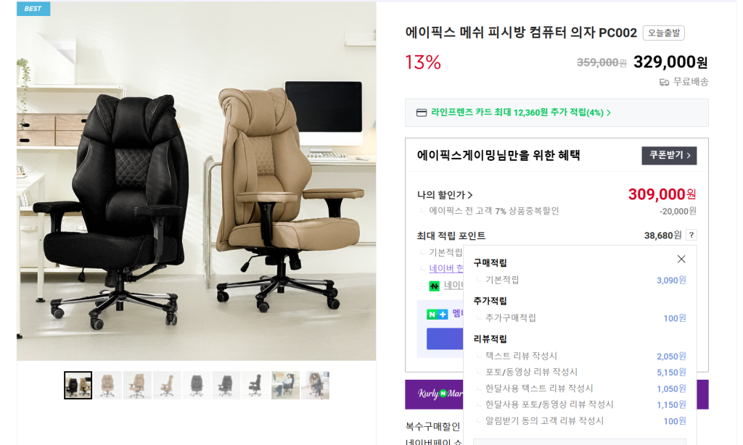Close the point details popup
The image size is (743, 445).
pyautogui.click(x=681, y=259)
